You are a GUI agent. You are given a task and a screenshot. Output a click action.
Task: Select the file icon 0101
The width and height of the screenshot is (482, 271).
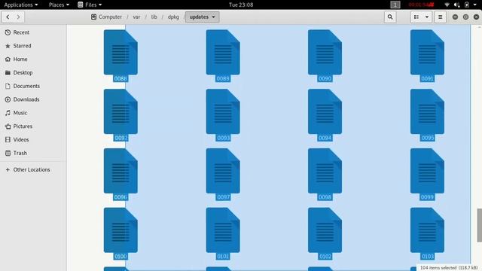pos(223,230)
